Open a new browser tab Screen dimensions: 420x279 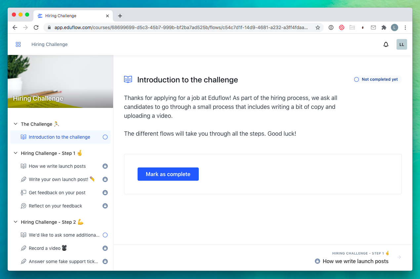tap(120, 16)
